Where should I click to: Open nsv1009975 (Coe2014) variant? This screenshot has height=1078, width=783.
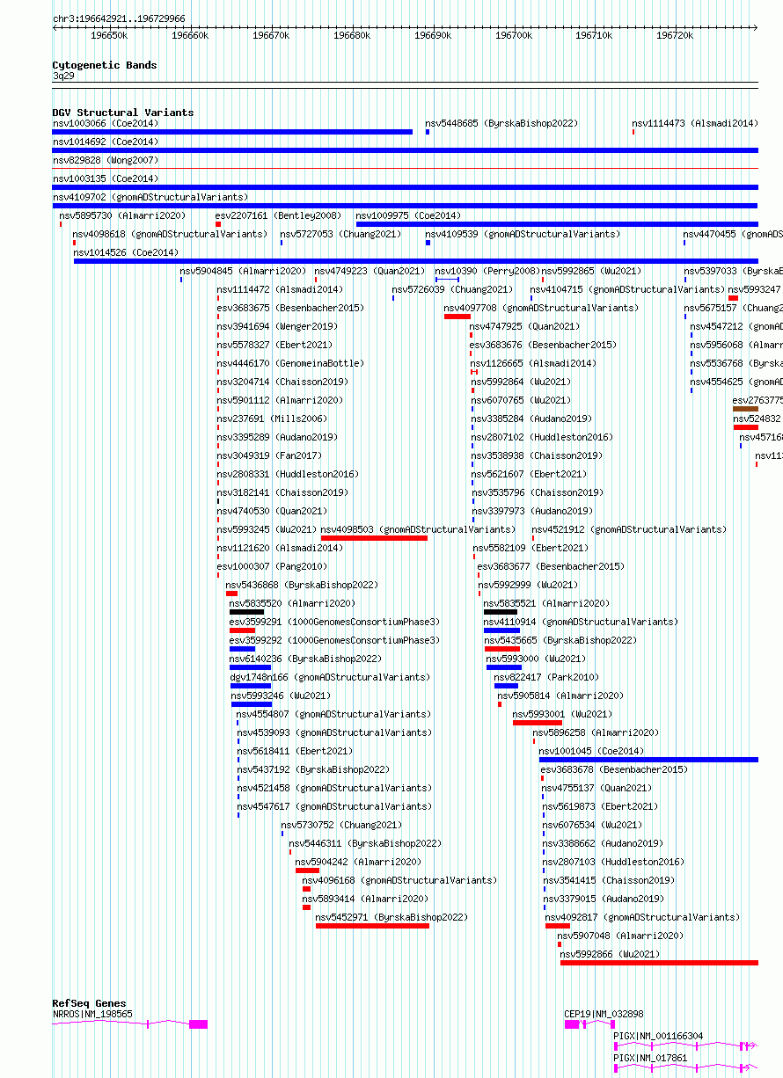pos(408,216)
